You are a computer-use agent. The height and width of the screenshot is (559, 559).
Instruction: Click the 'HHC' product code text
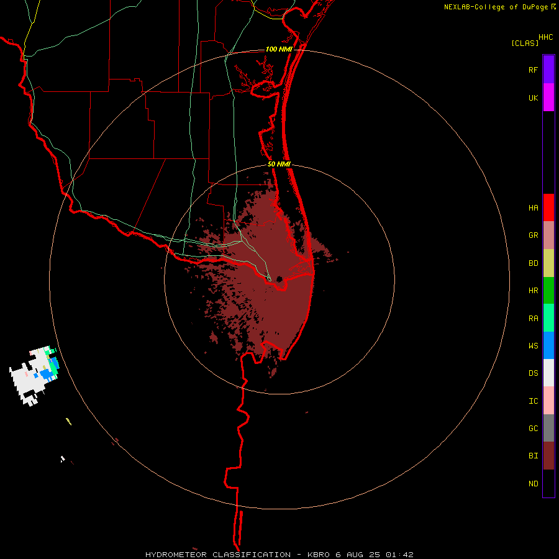click(x=545, y=37)
